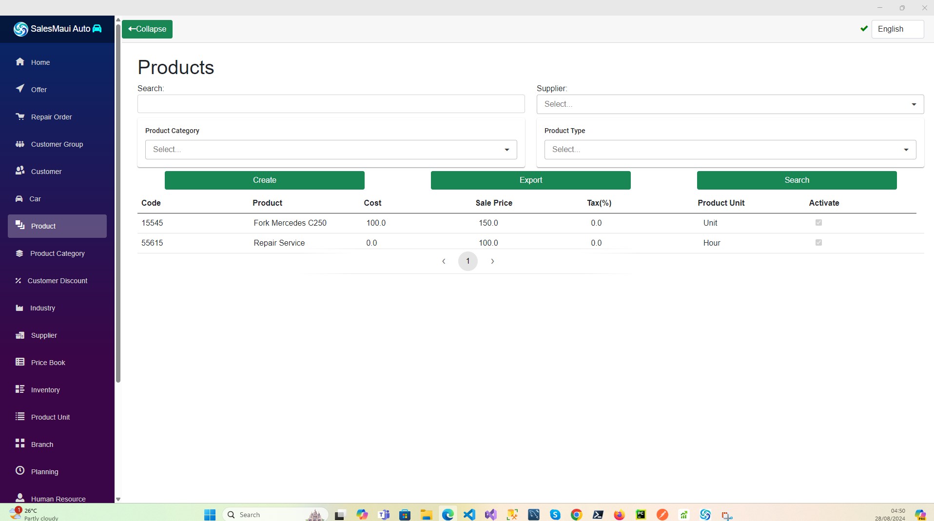Viewport: 934px width, 521px height.
Task: Navigate to the Customer page
Action: pos(57,172)
